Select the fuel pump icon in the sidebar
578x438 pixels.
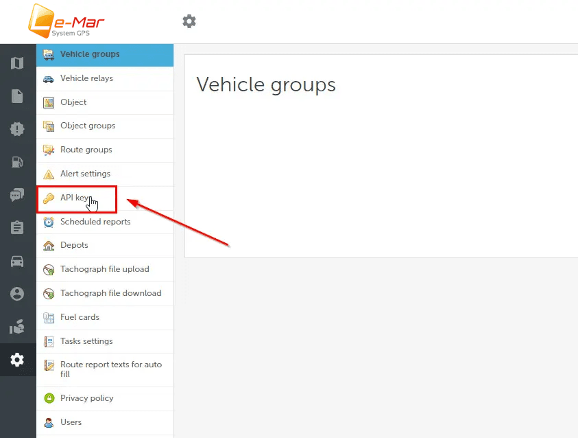tap(17, 162)
